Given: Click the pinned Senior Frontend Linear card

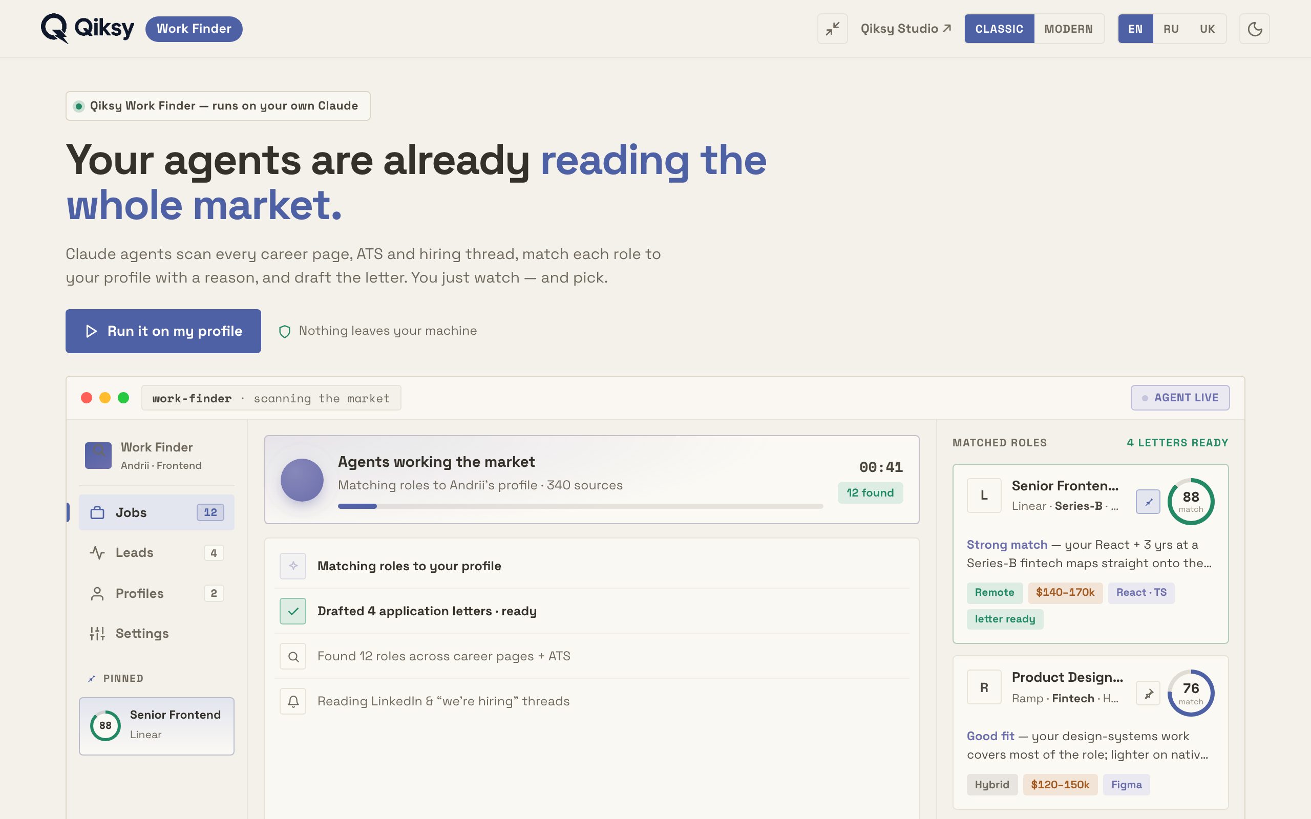Looking at the screenshot, I should tap(157, 726).
